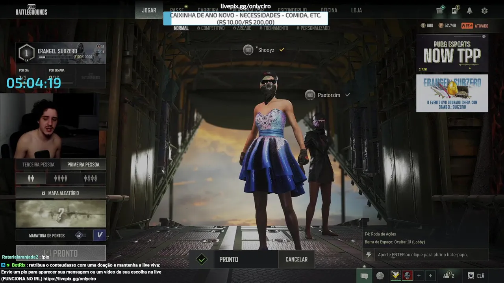Click the second empty plus team slot
The height and width of the screenshot is (283, 504).
(430, 276)
